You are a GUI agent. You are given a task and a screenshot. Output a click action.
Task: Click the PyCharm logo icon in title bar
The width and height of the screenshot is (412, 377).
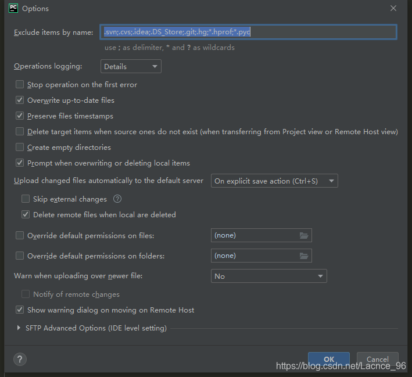pyautogui.click(x=13, y=8)
